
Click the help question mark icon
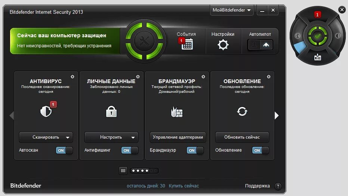(x=278, y=186)
